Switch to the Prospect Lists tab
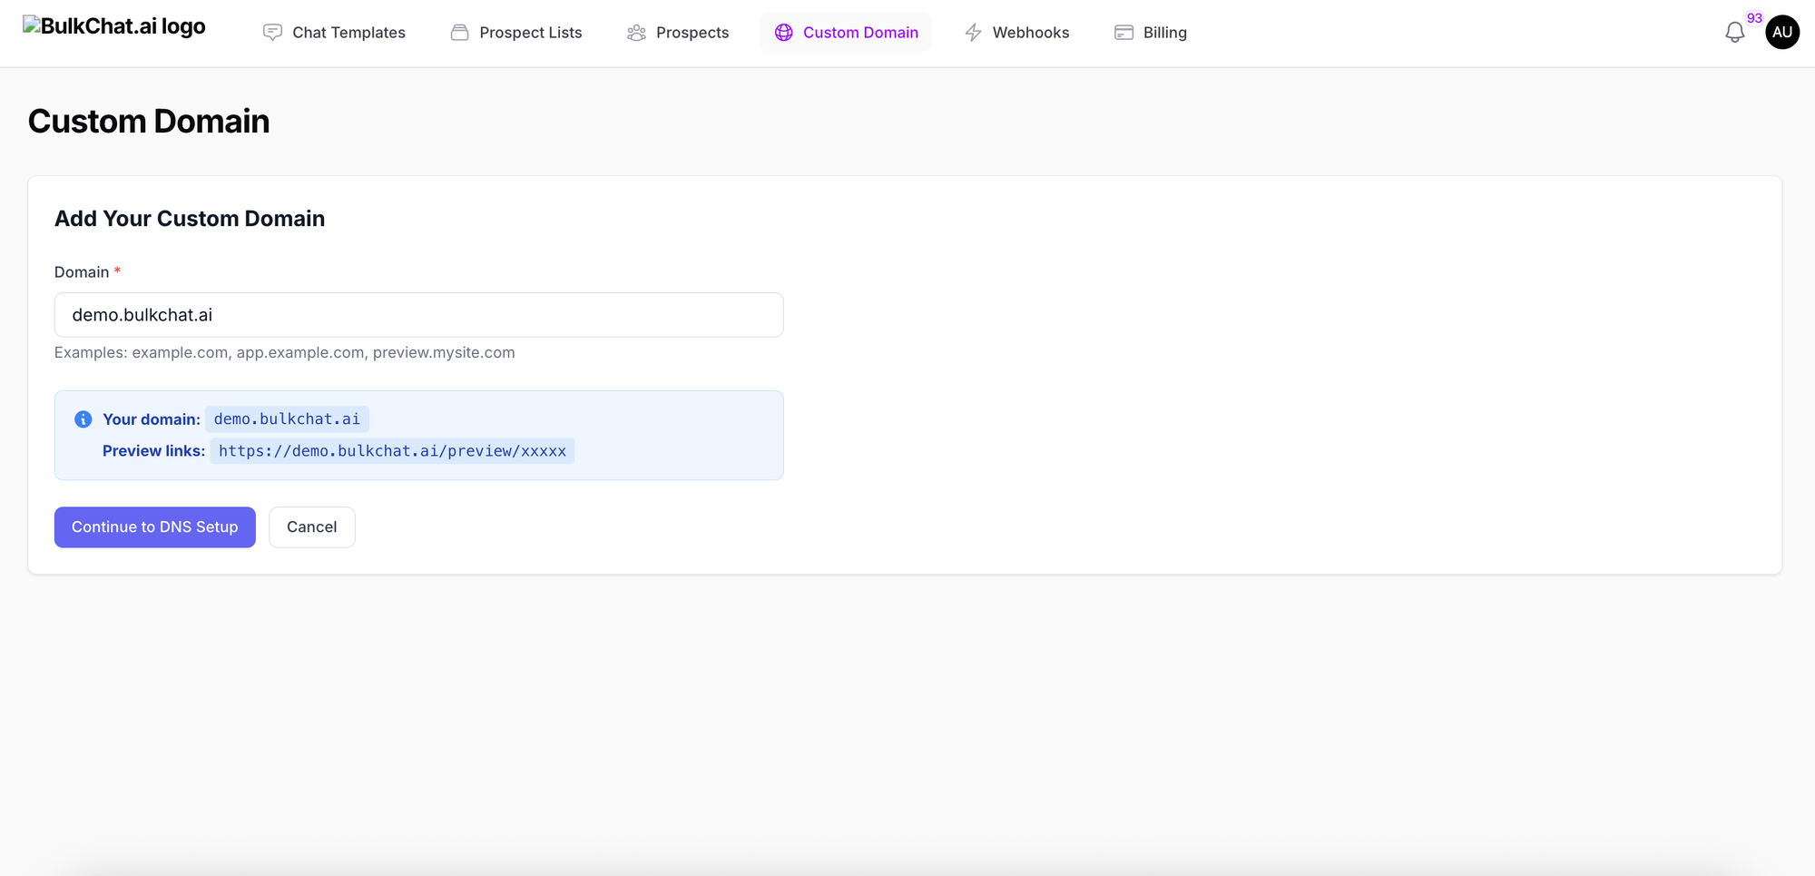The image size is (1815, 876). 530,33
